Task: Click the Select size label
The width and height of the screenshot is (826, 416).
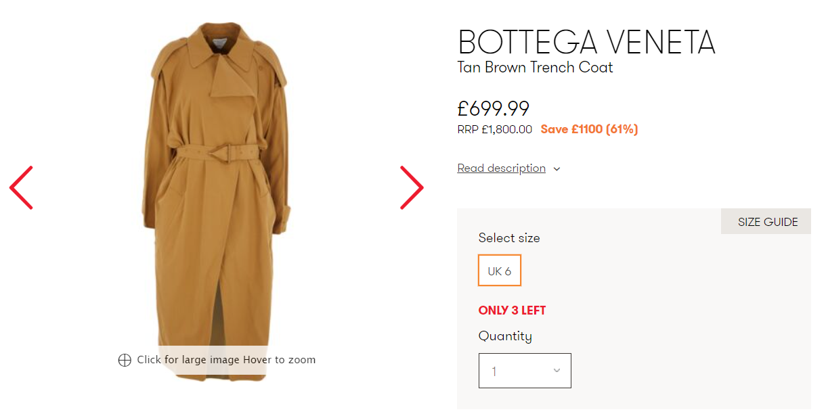Action: coord(509,237)
